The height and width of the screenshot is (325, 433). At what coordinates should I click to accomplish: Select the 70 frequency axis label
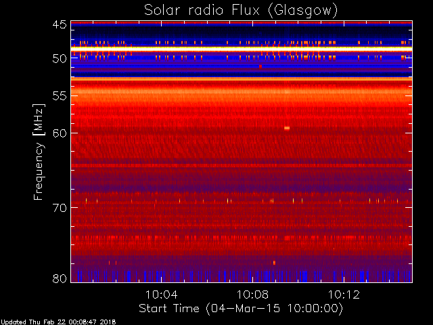(x=60, y=208)
